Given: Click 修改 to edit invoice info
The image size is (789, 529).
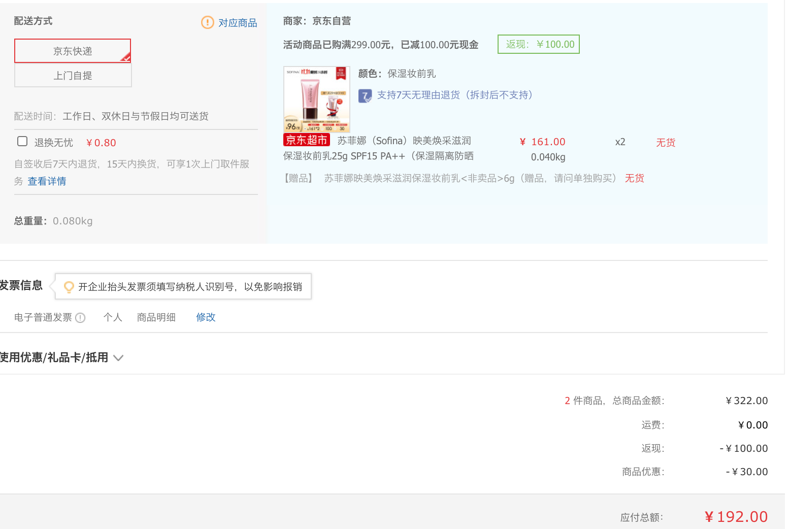Looking at the screenshot, I should (206, 317).
